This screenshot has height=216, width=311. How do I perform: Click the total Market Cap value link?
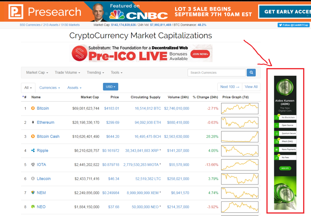pyautogui.click(x=123, y=25)
